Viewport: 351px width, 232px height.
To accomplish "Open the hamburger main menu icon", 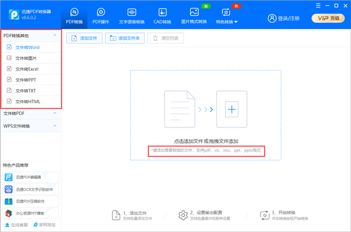I will (x=318, y=6).
